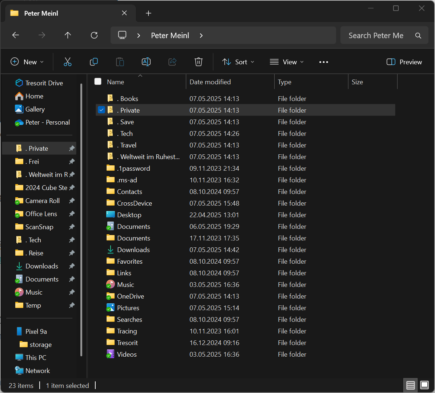Uncheck the . Private folder checkbox
435x393 pixels.
point(101,110)
